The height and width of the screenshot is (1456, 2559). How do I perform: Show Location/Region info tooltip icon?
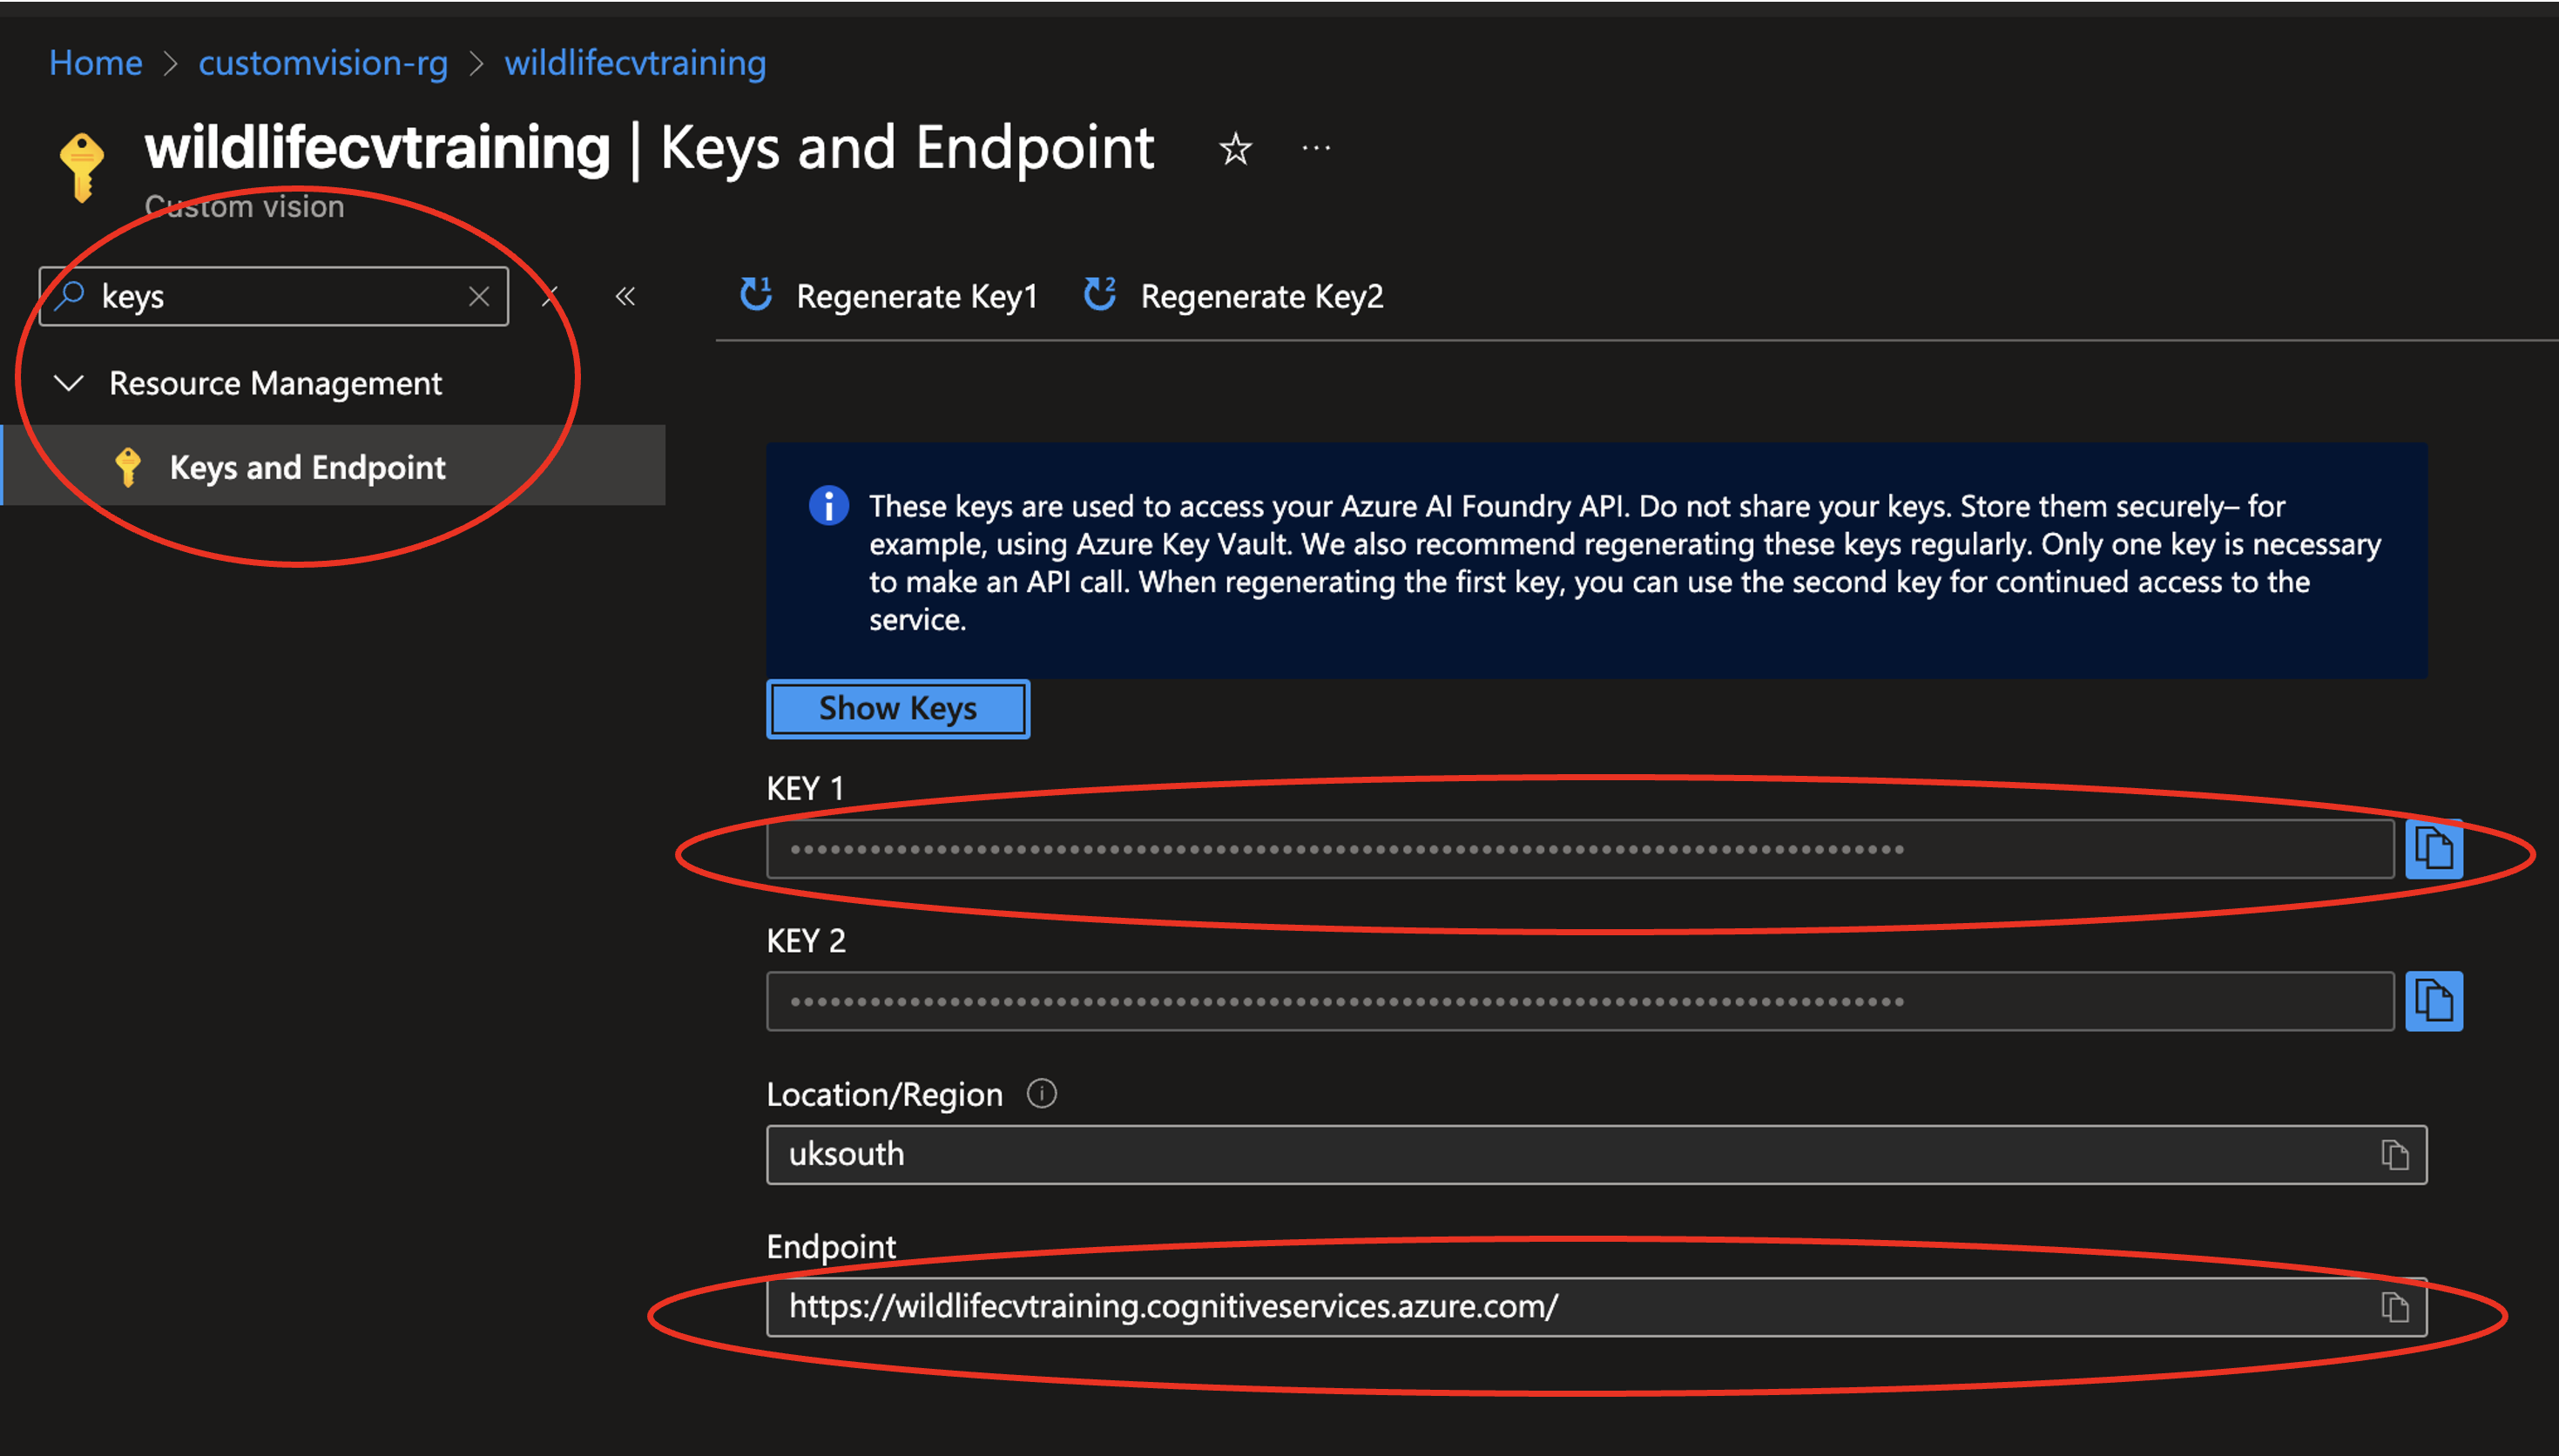coord(1041,1094)
